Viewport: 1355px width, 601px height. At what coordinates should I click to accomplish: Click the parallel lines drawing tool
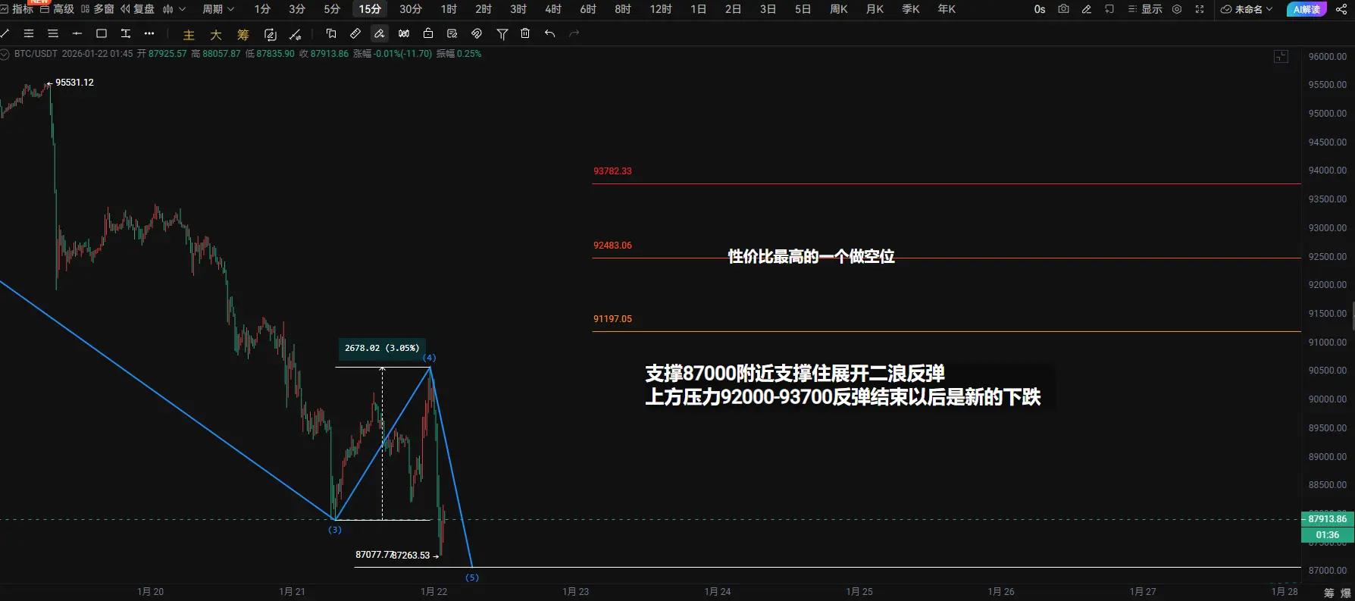click(29, 33)
